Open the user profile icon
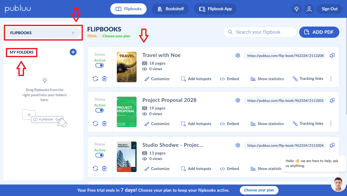This screenshot has height=196, width=347. [x=309, y=9]
